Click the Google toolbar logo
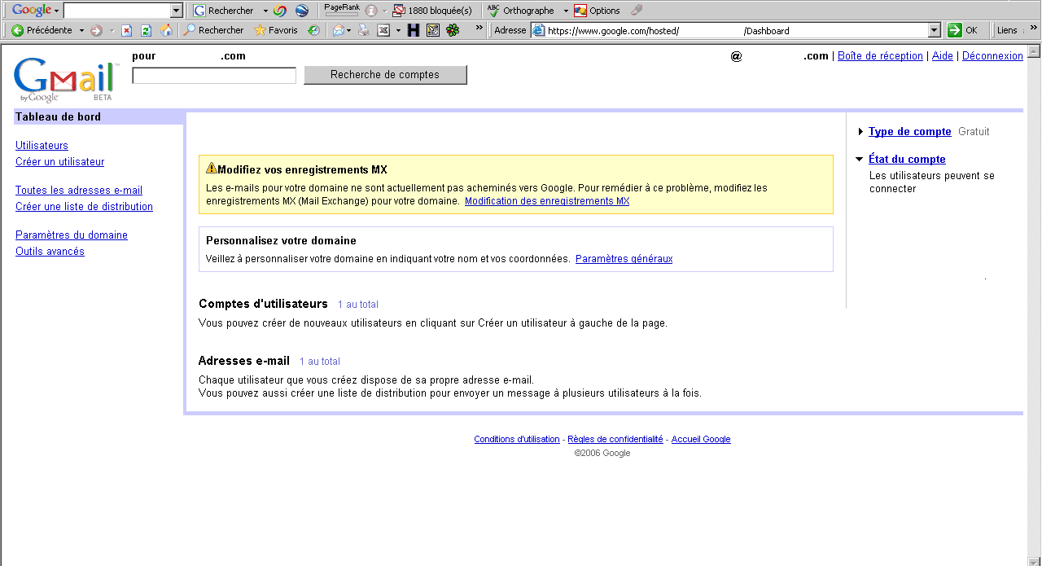This screenshot has height=566, width=1042. [32, 11]
